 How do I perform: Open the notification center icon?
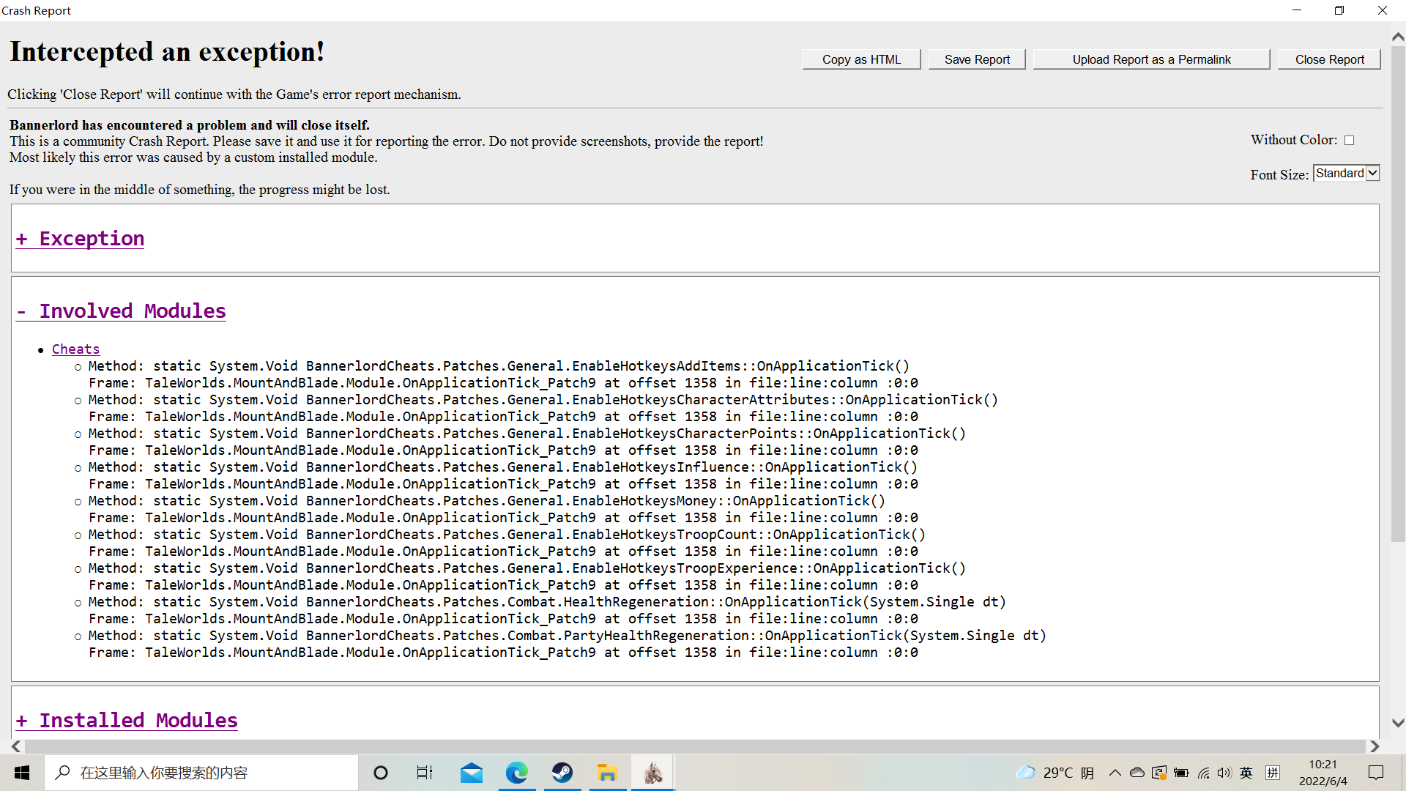click(x=1376, y=773)
